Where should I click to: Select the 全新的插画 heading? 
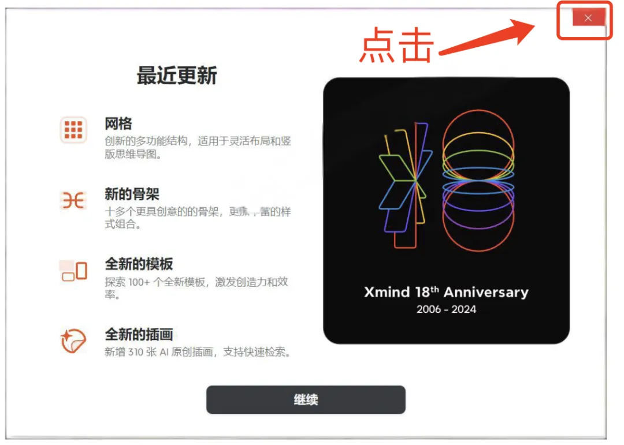[x=139, y=334]
